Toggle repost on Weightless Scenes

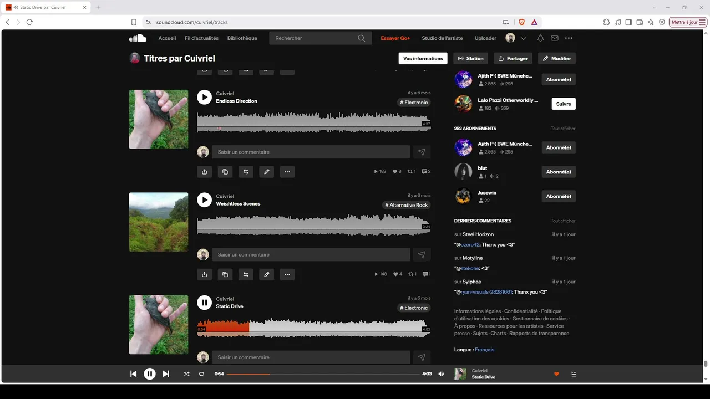(x=246, y=274)
